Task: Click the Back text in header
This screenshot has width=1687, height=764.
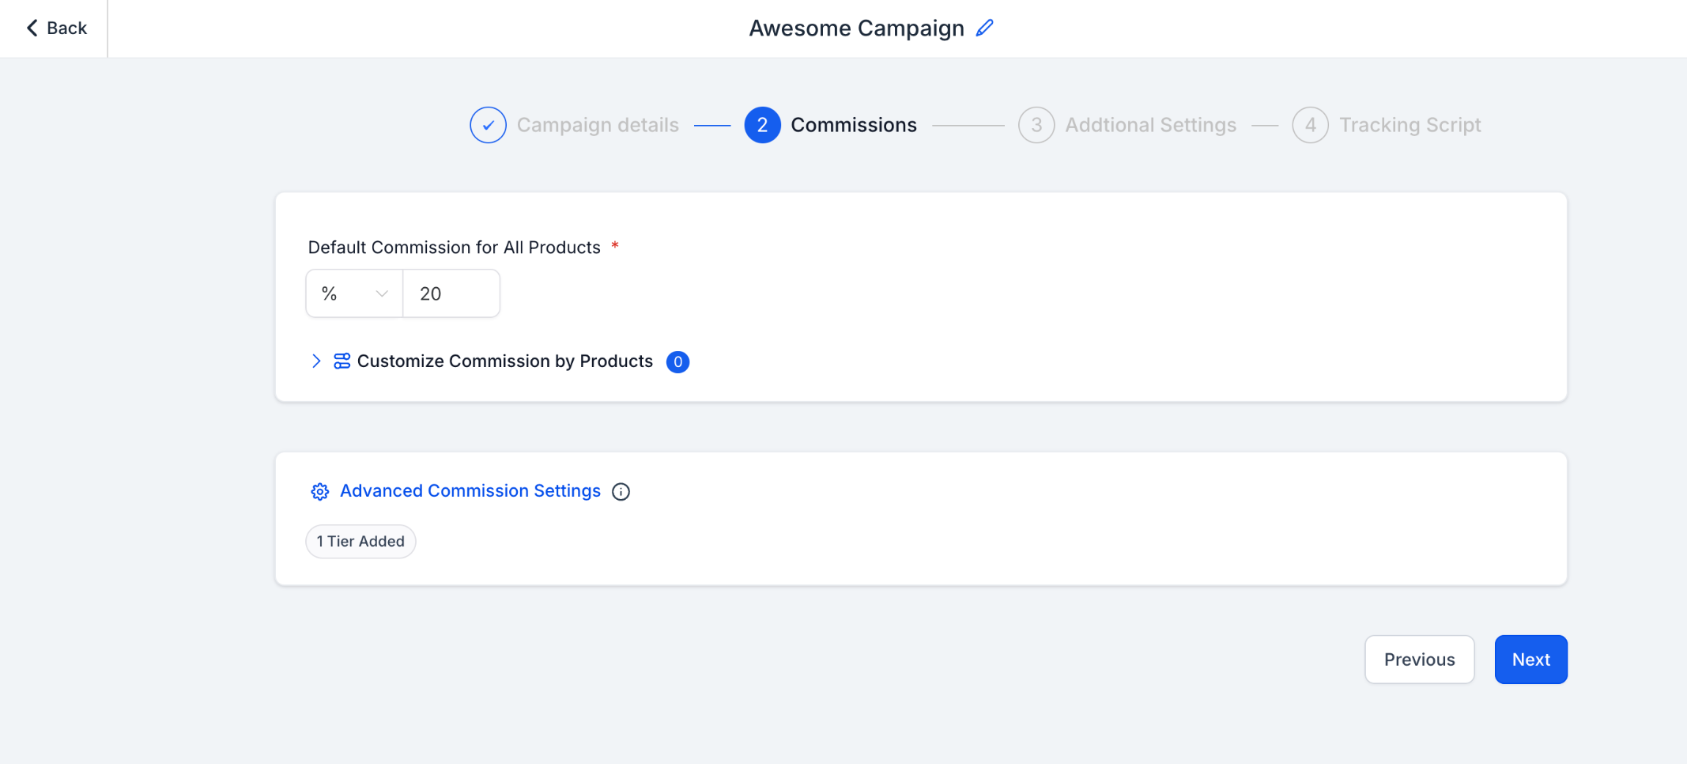Action: tap(66, 28)
